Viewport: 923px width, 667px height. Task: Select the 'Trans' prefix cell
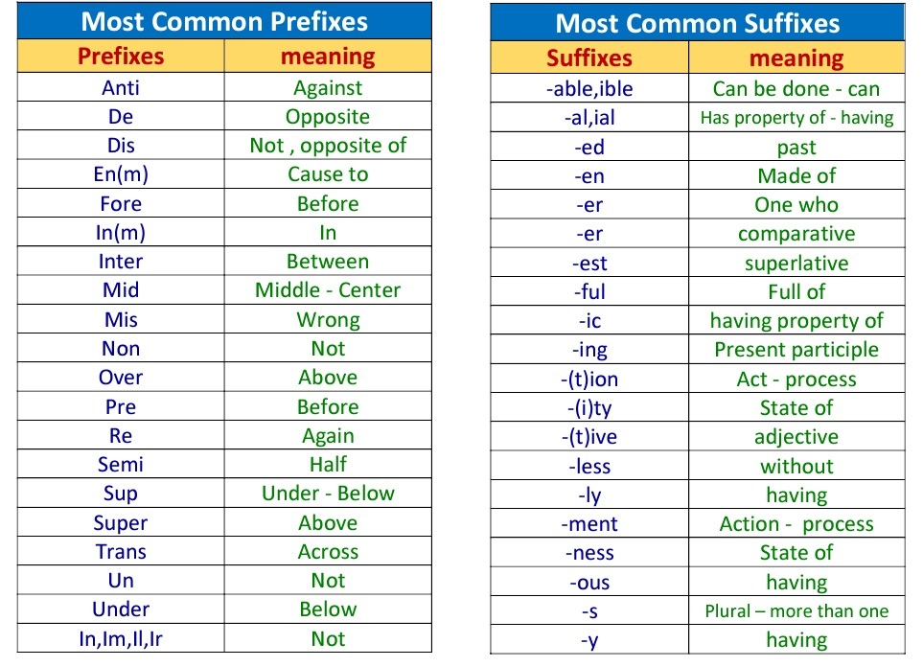point(121,551)
